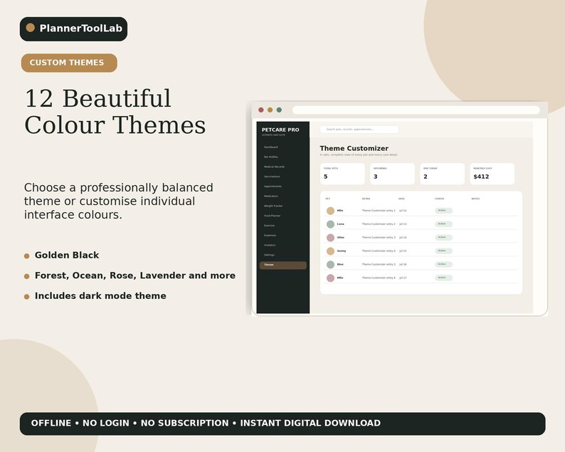Click the Active badge in Jul 17 row
Viewport: 565px width, 452px height.
click(443, 278)
